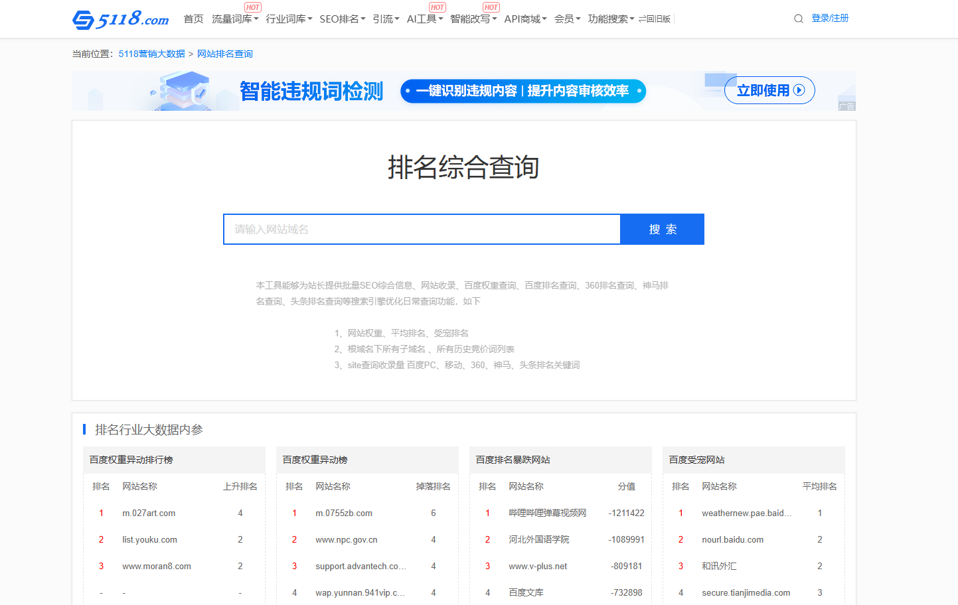This screenshot has height=605, width=958.
Task: Expand the SEO排名 dropdown
Action: tap(339, 19)
